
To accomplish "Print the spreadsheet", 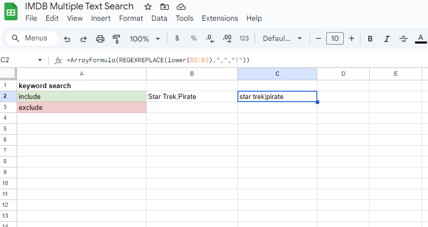I will 100,39.
